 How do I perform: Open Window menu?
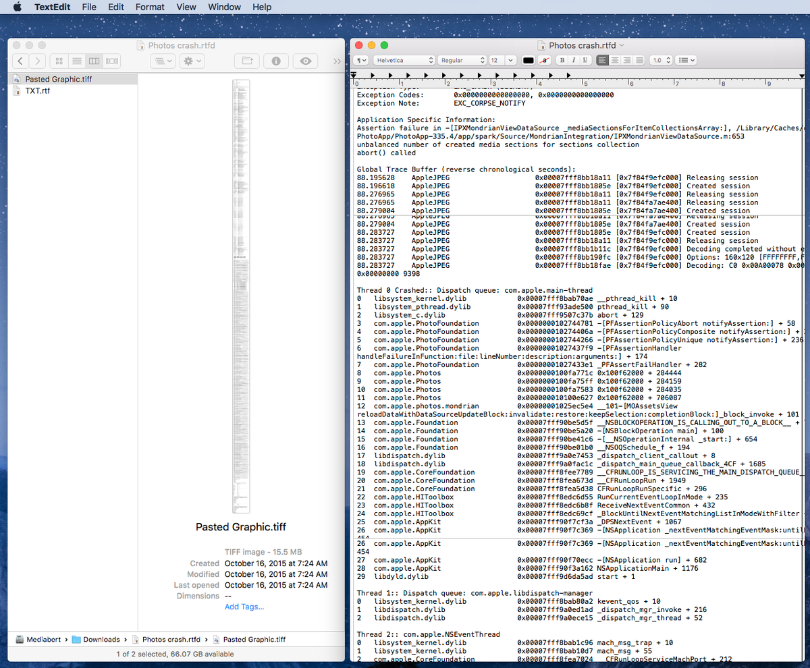click(225, 7)
